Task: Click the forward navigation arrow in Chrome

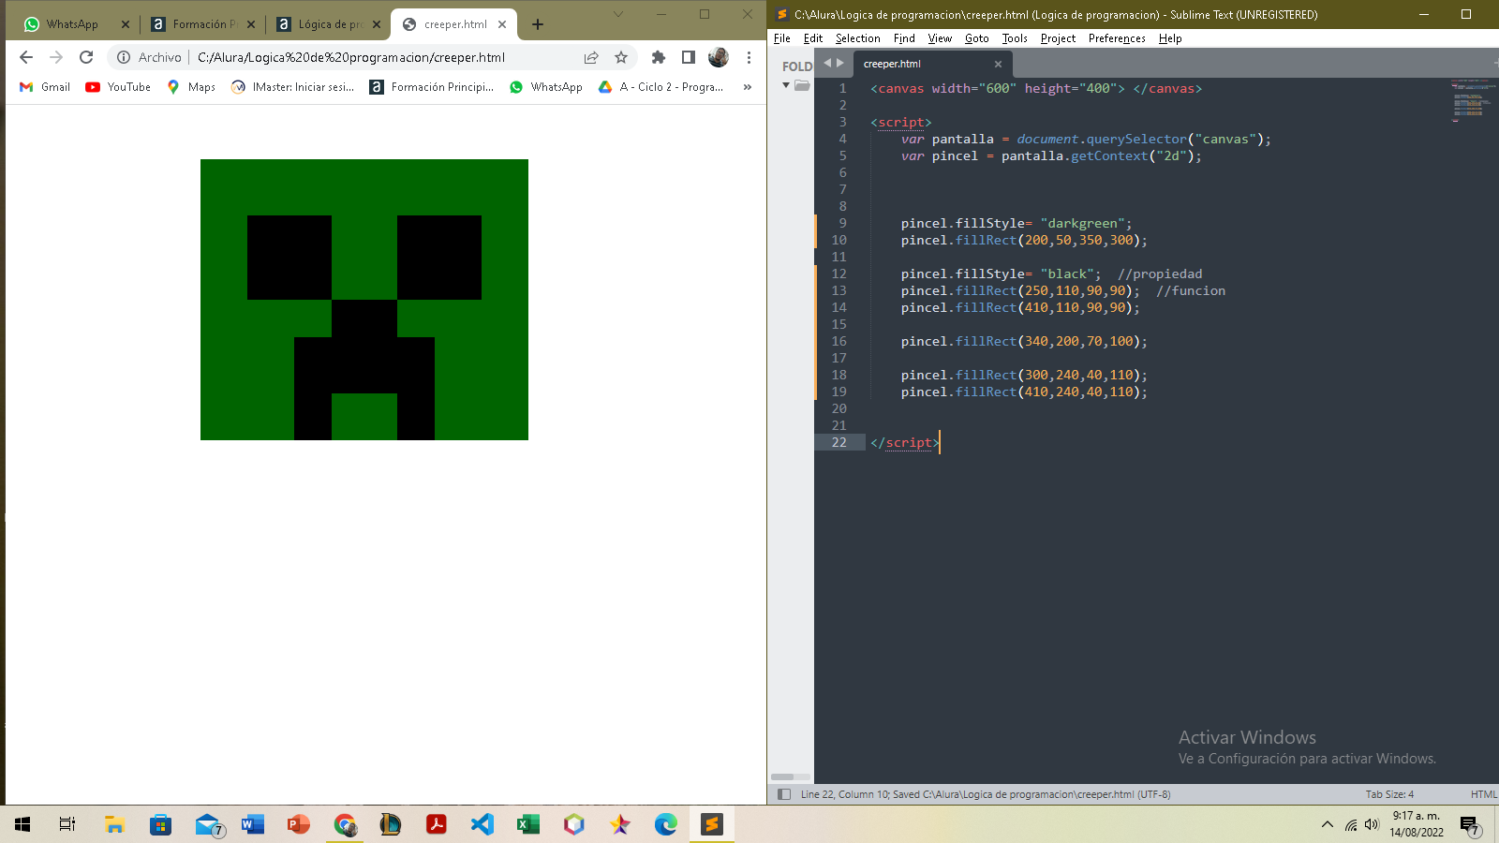Action: click(x=56, y=57)
